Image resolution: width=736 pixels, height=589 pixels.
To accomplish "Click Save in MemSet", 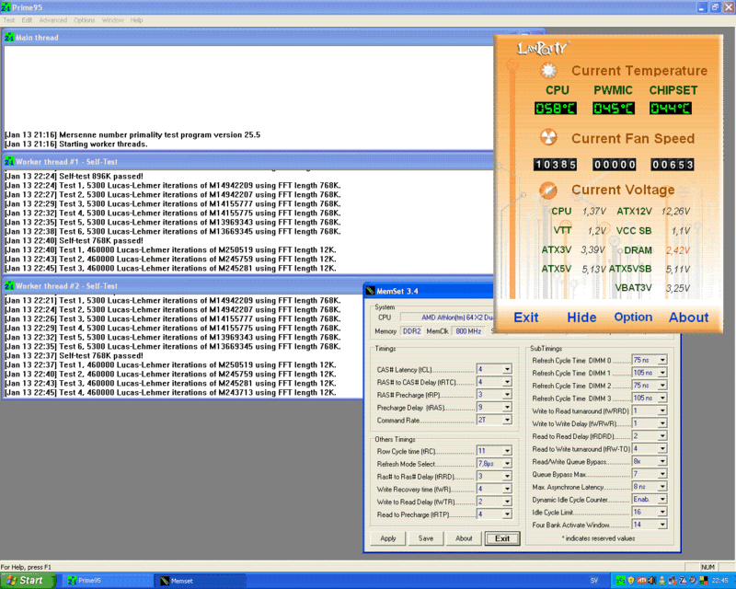I will click(x=426, y=538).
